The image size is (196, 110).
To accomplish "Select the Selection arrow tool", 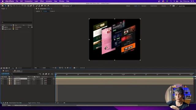I will (x=6, y=6).
